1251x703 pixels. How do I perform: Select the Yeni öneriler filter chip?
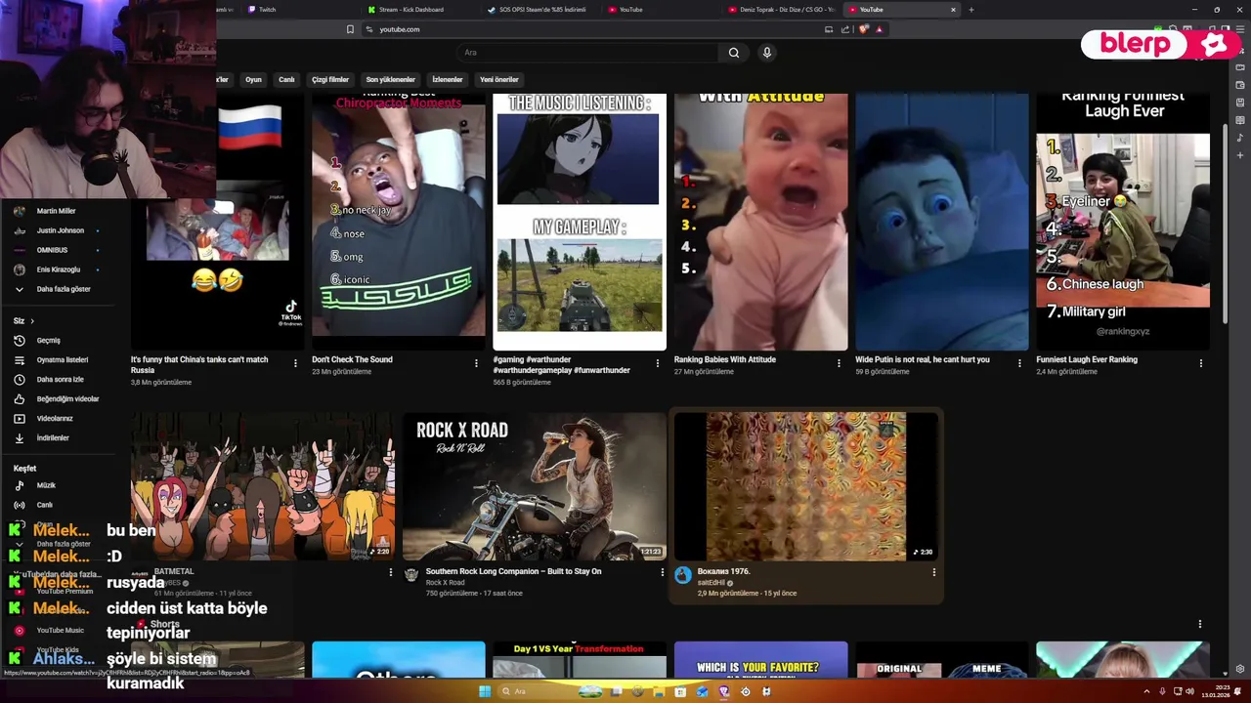(499, 79)
